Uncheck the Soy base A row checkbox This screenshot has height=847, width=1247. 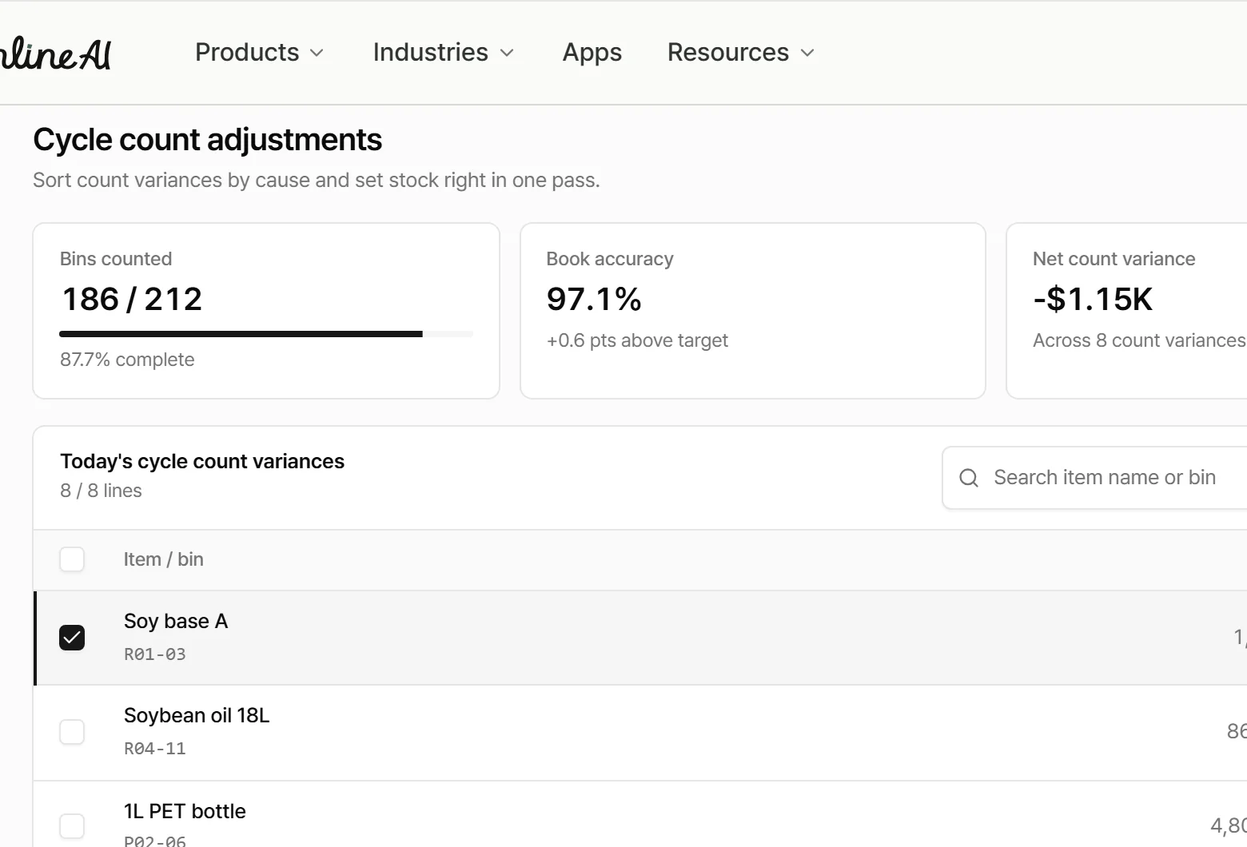pos(72,638)
